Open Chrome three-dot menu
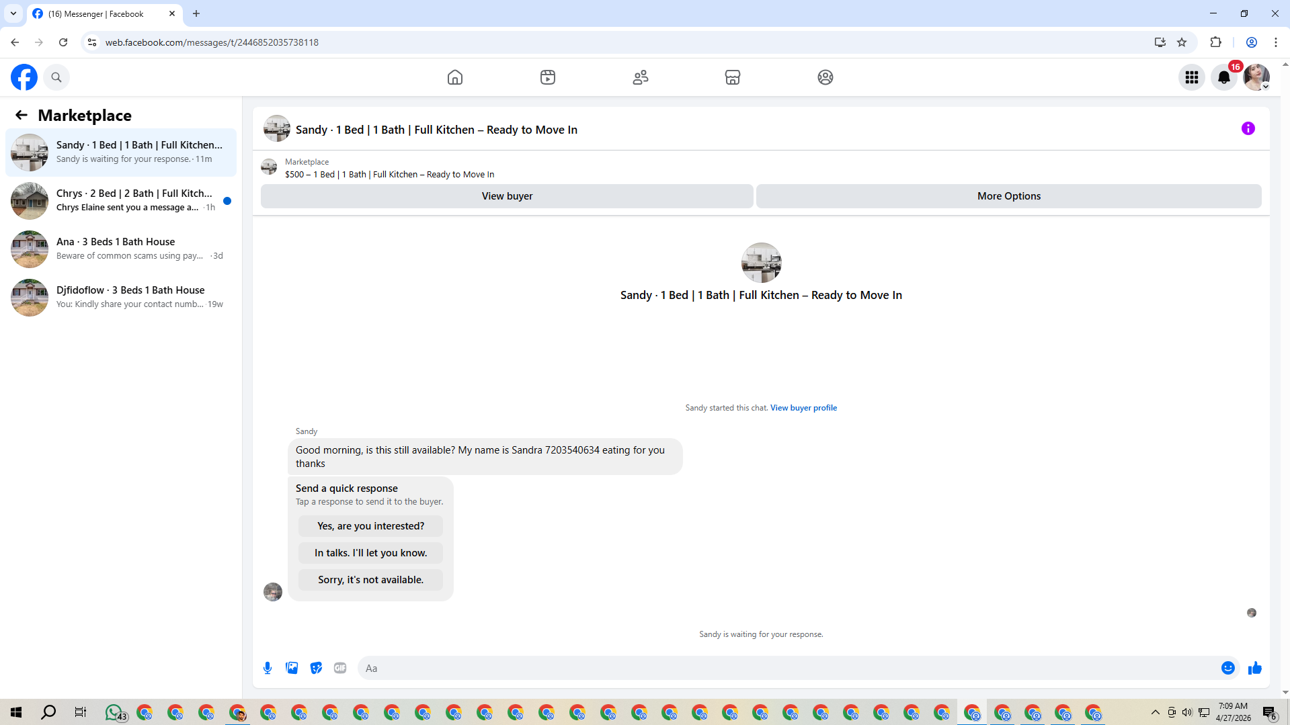This screenshot has height=725, width=1290. pyautogui.click(x=1276, y=42)
